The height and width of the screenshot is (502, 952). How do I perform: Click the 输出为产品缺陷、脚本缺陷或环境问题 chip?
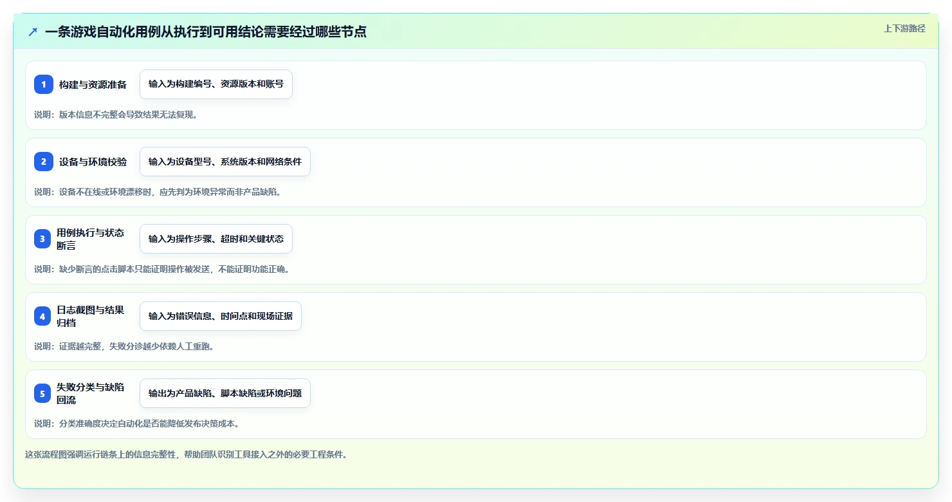[225, 393]
